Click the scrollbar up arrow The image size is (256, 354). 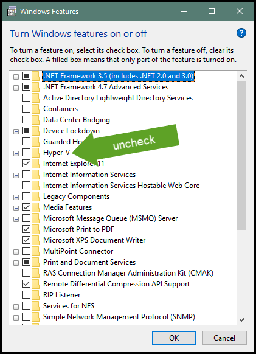(242, 76)
